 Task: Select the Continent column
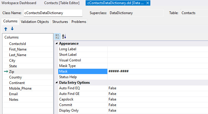(28, 83)
